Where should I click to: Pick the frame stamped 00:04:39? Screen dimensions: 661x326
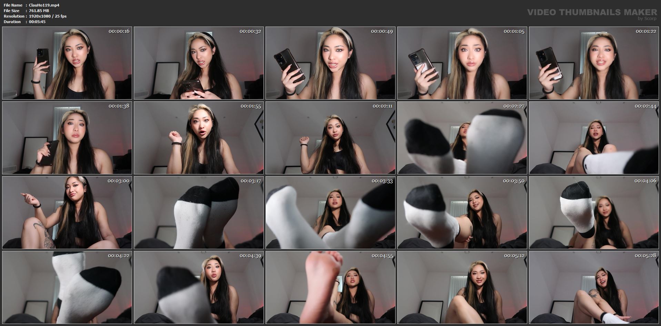pyautogui.click(x=199, y=287)
